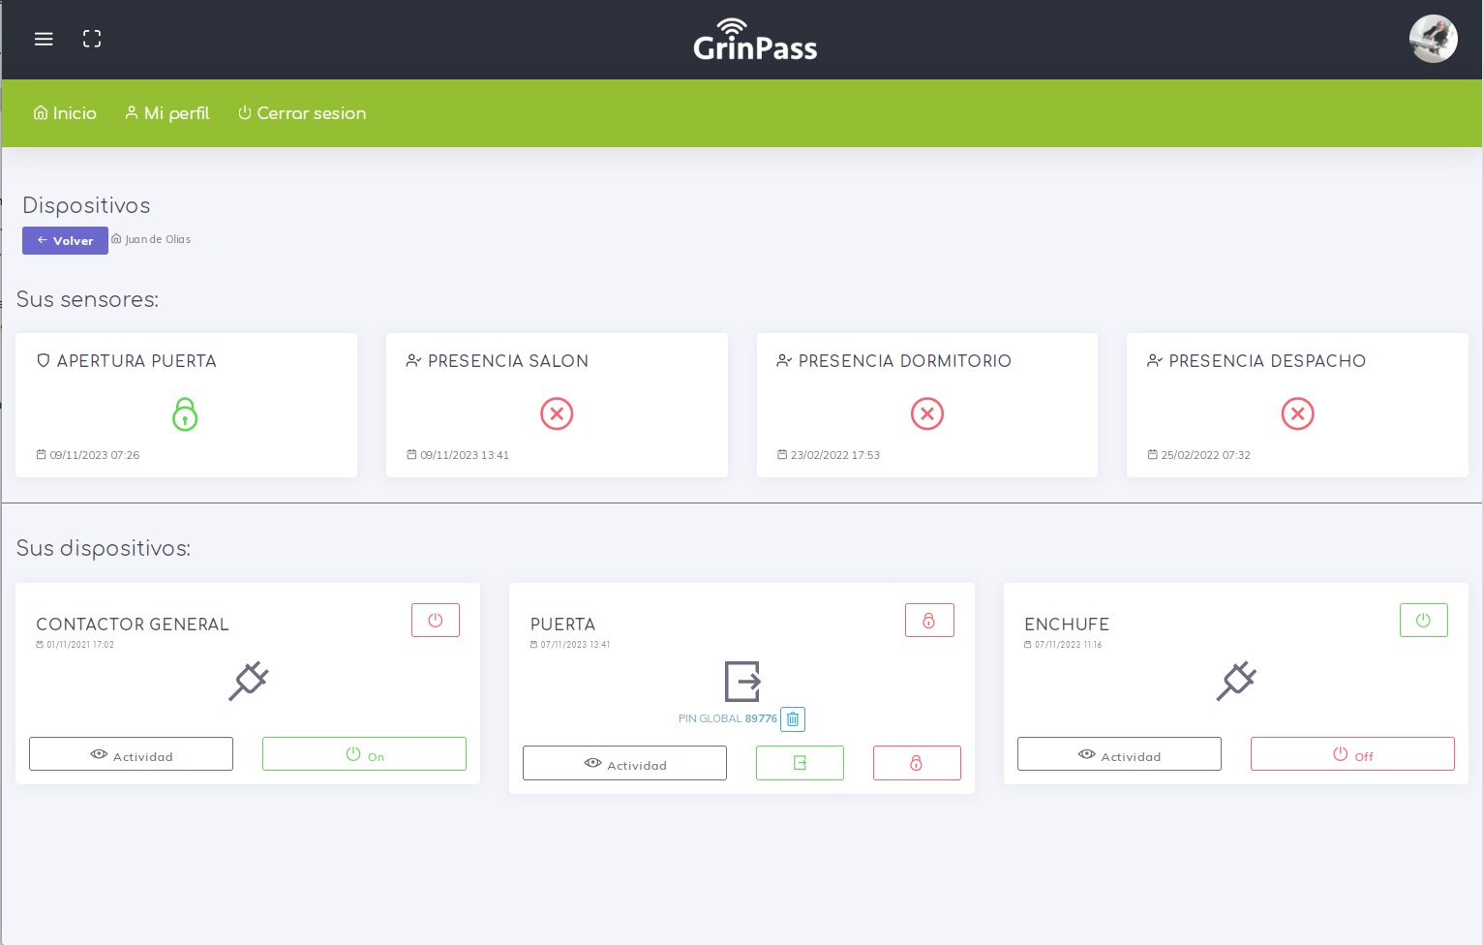The width and height of the screenshot is (1483, 945).
Task: Click door exit icon in PUERTA card
Action: 742,682
